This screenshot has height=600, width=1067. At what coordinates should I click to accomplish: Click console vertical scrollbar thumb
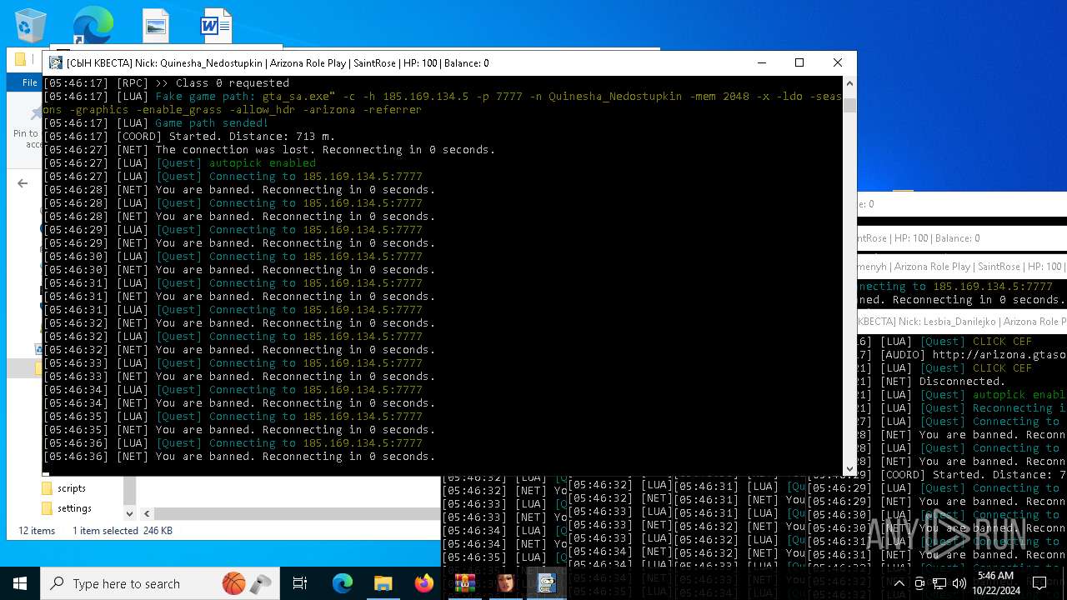click(849, 105)
